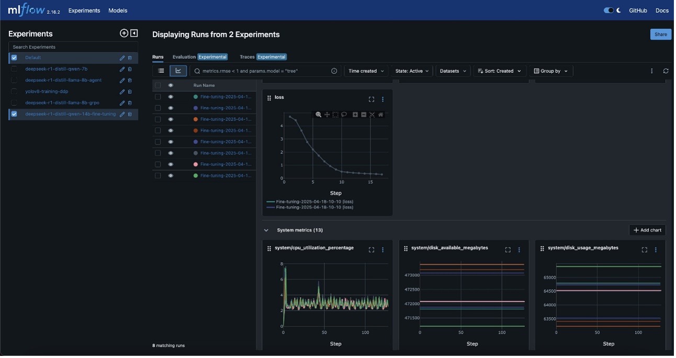
Task: Collapse the Experiments sidebar panel
Action: (134, 33)
